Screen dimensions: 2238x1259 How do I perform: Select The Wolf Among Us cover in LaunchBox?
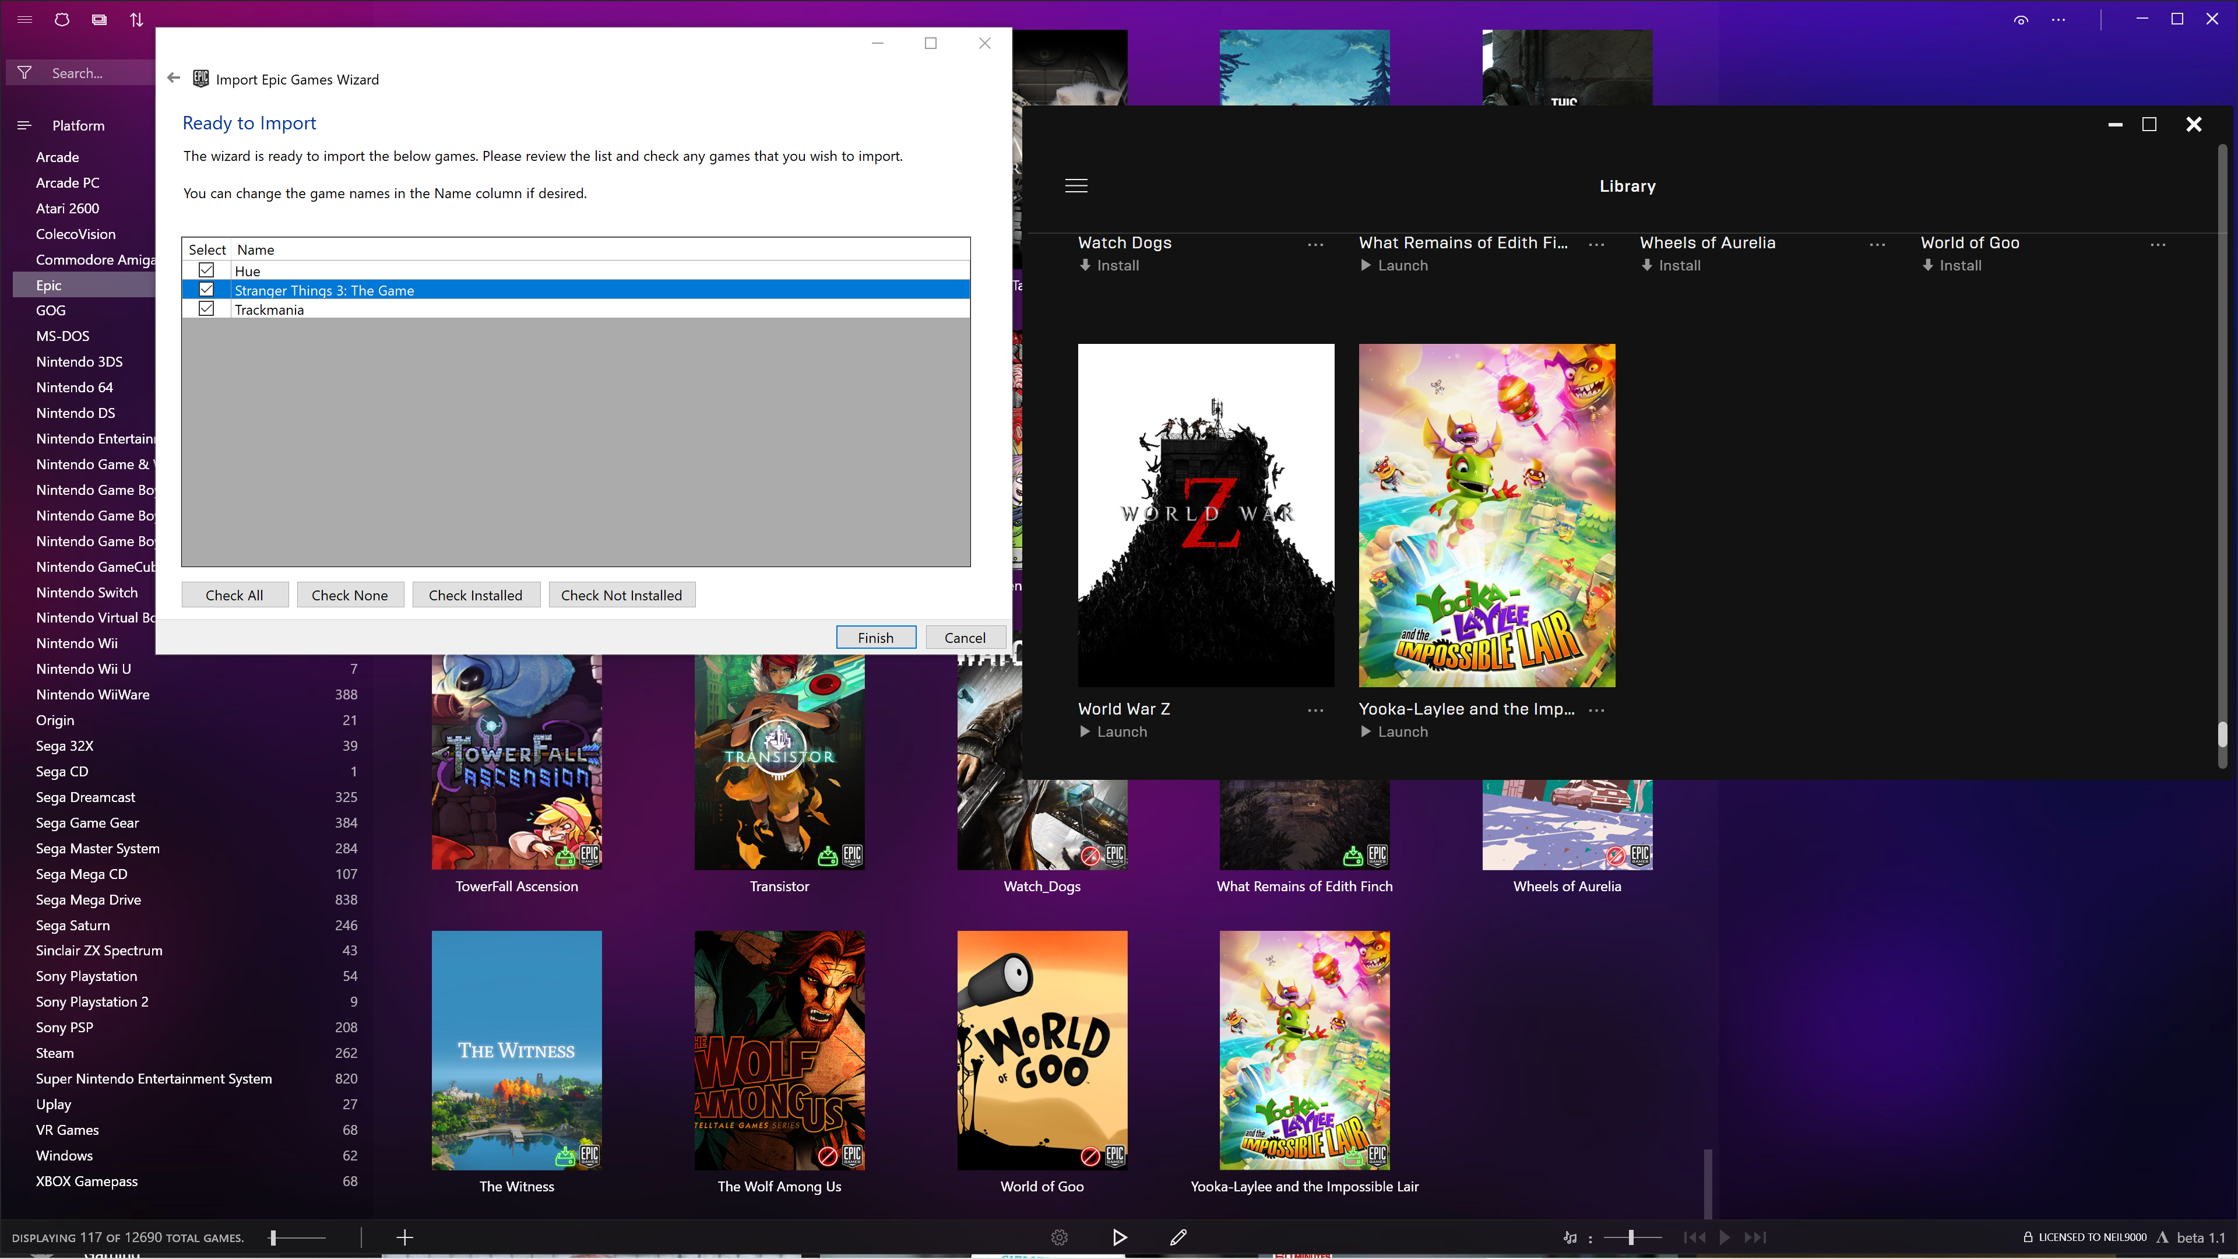779,1050
